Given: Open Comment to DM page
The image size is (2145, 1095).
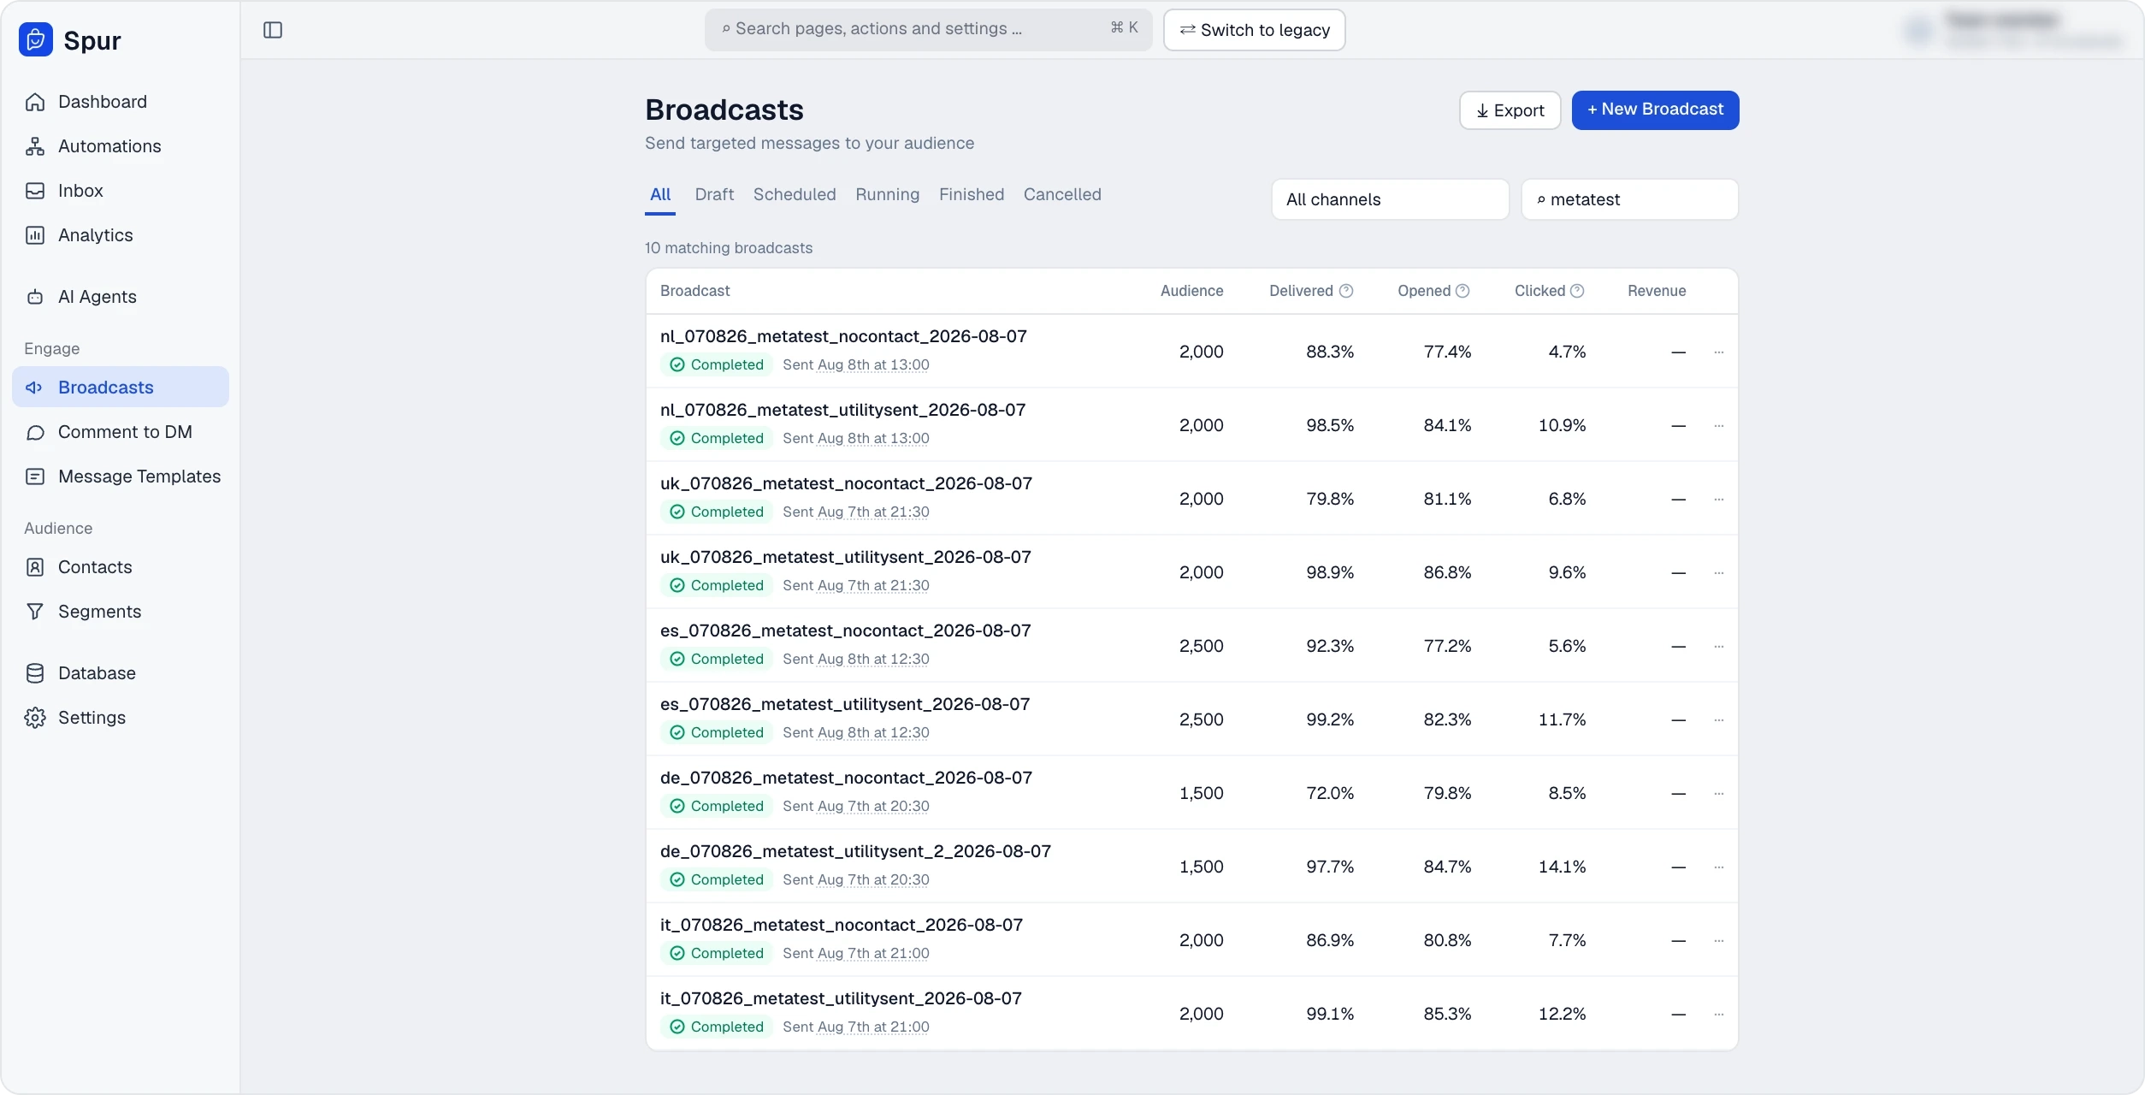Looking at the screenshot, I should pyautogui.click(x=121, y=432).
